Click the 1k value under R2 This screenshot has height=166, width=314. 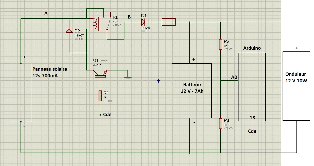225,46
